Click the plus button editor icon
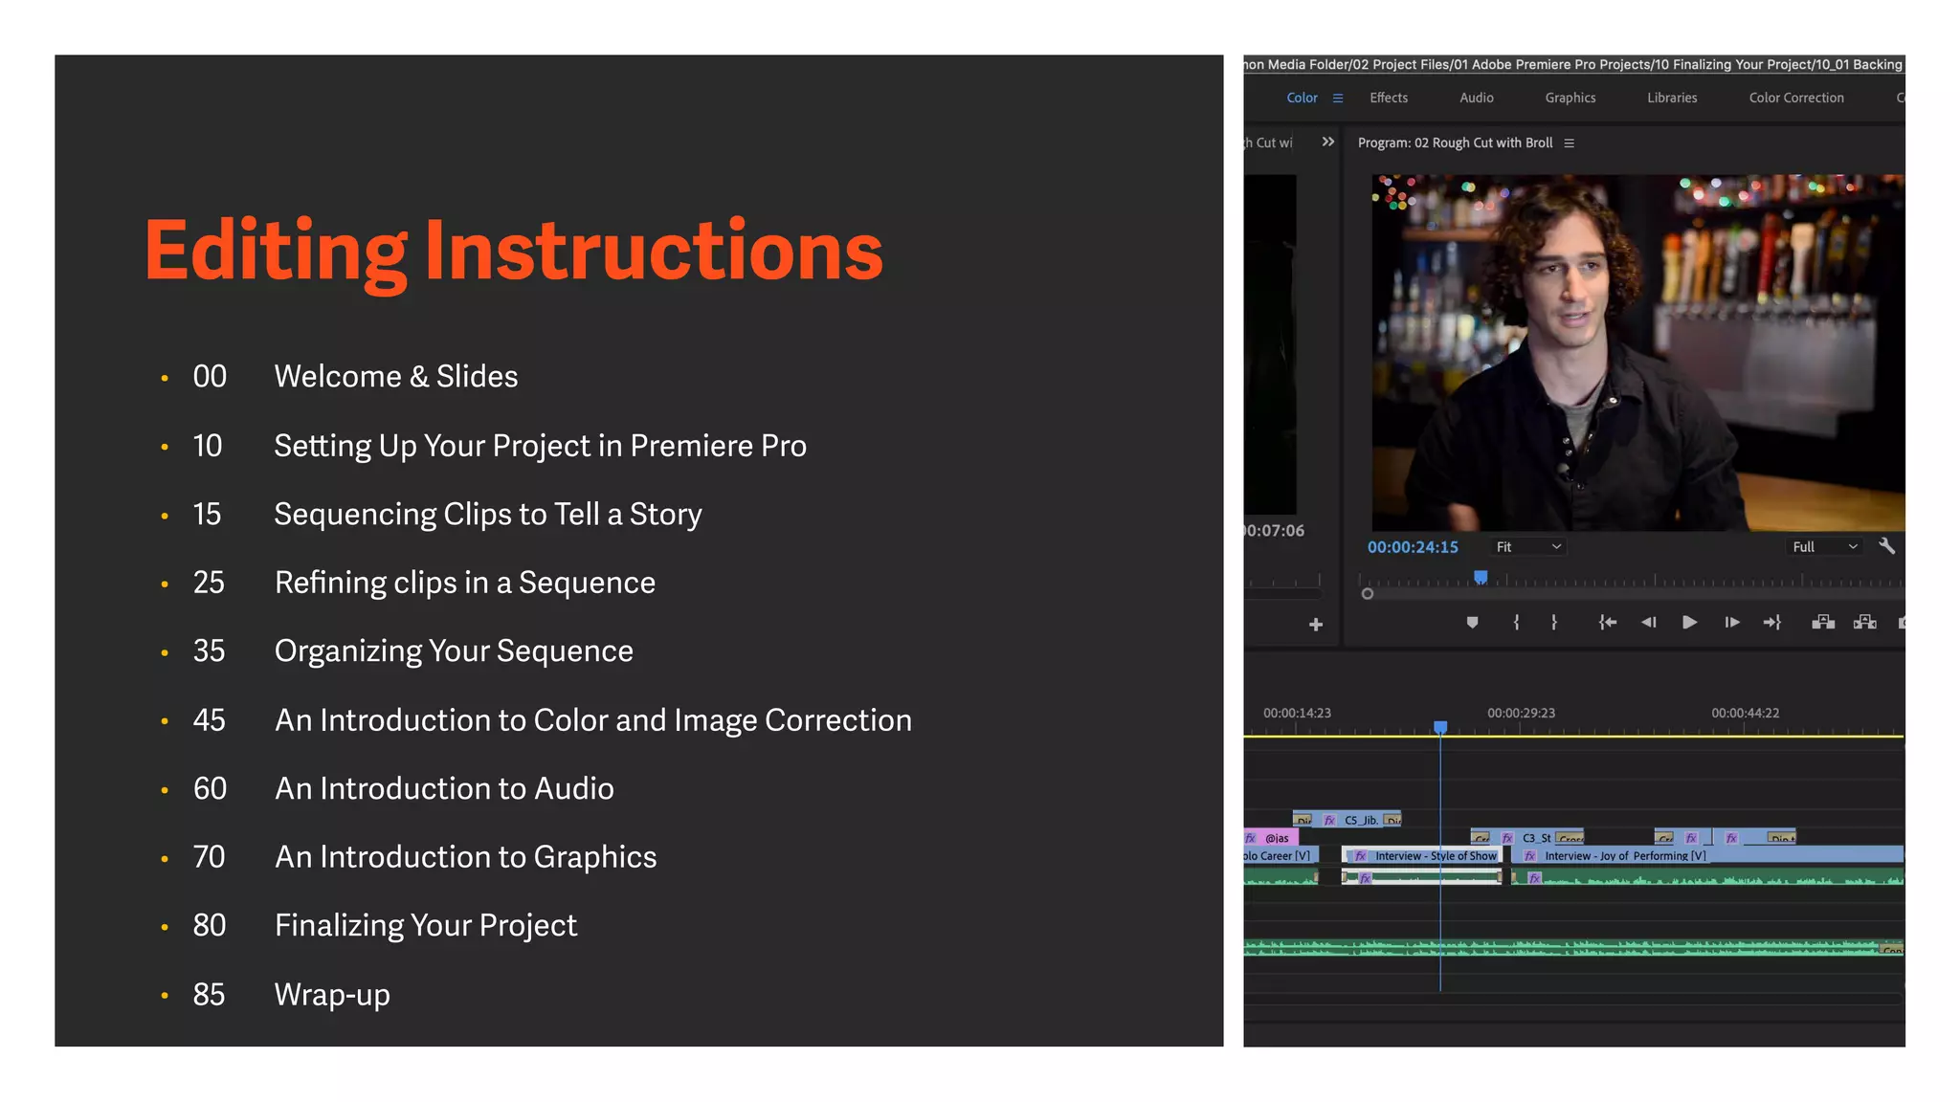 (1316, 625)
